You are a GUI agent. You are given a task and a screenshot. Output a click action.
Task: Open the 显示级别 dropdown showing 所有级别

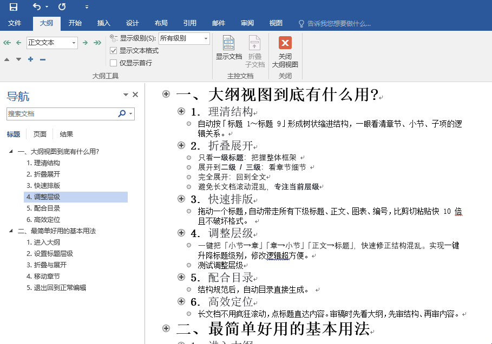tap(185, 38)
